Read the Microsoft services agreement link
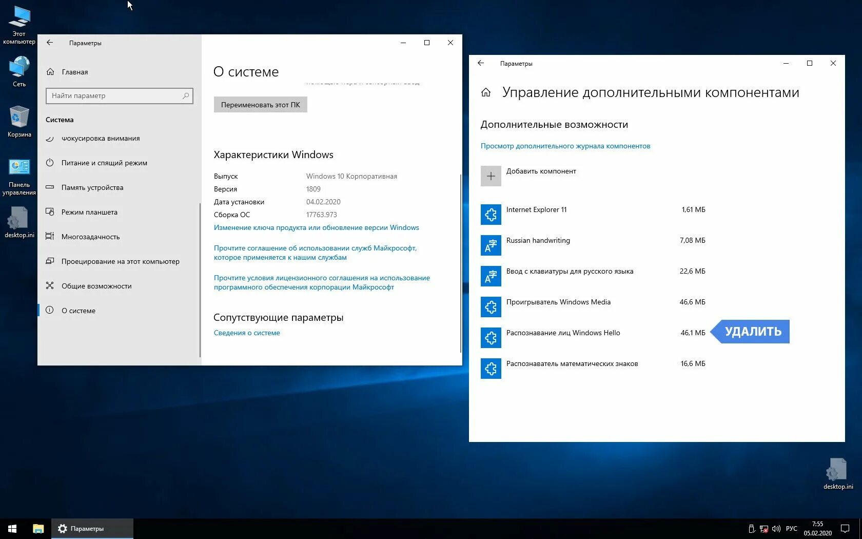 pyautogui.click(x=315, y=253)
